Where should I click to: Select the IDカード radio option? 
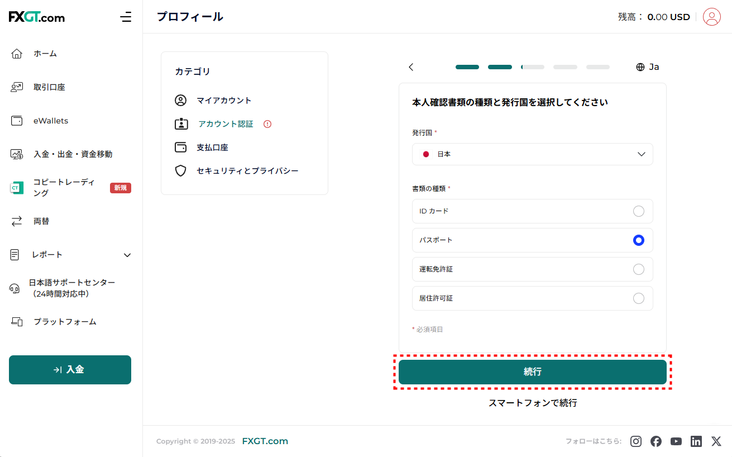click(x=638, y=211)
